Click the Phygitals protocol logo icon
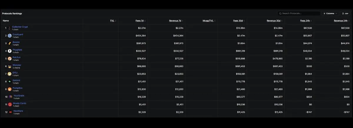This screenshot has height=128, width=353. (10, 51)
